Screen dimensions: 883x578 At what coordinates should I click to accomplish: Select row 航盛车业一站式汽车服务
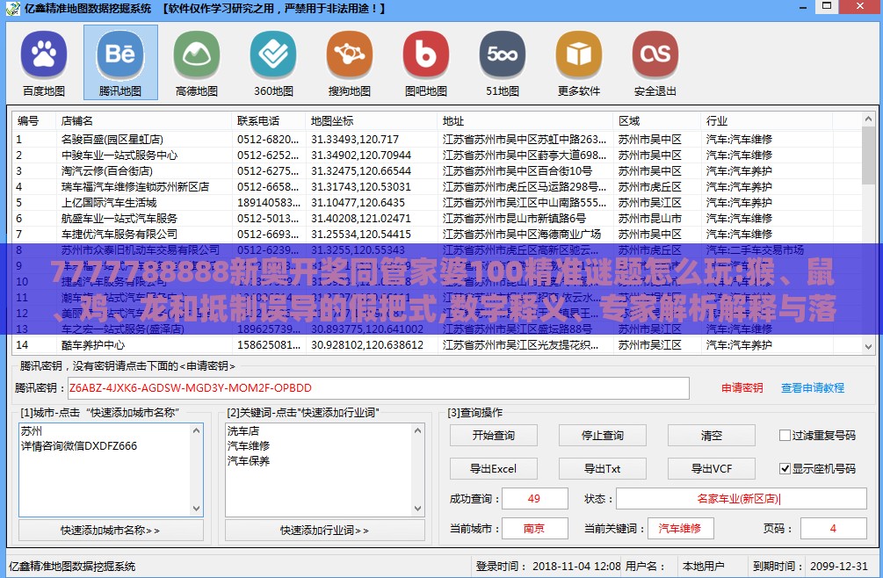pos(437,218)
